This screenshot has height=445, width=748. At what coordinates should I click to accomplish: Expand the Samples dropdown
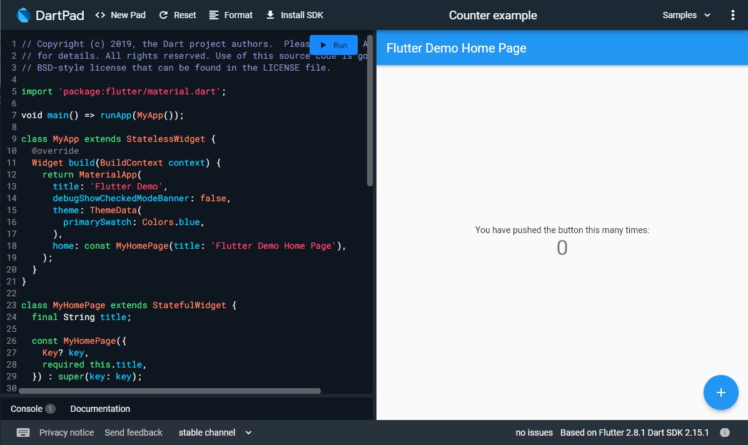(687, 15)
